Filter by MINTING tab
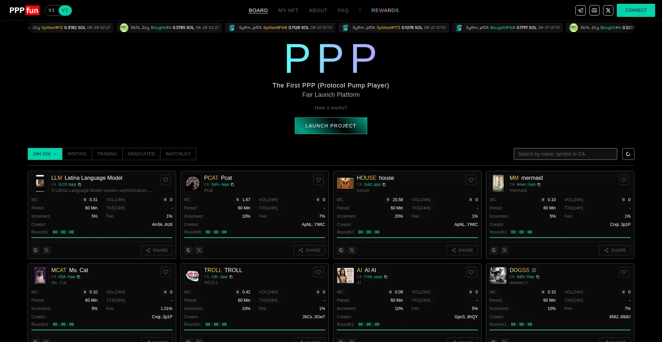Screen dimensions: 662x342 click(77, 154)
